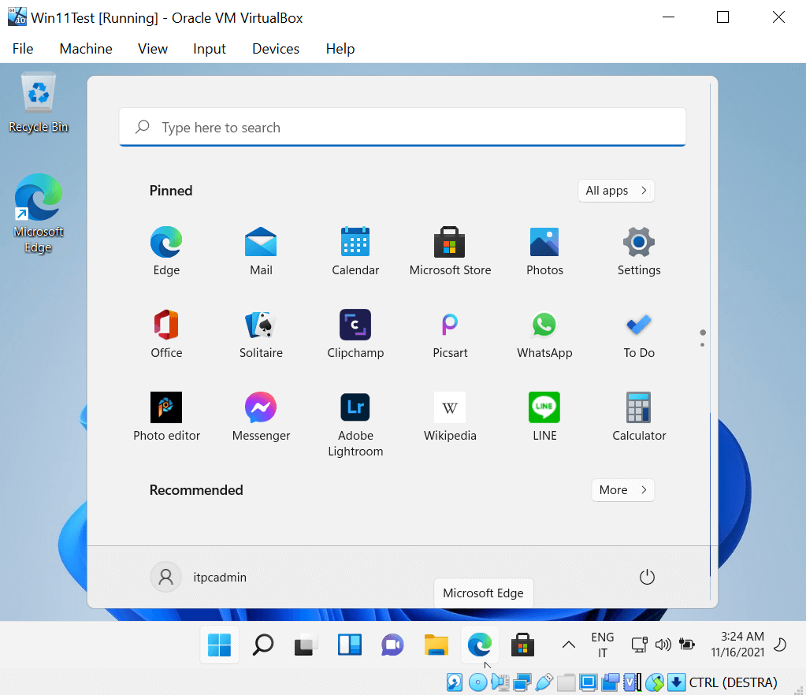This screenshot has width=806, height=695.
Task: Click VirtualBox keyboard capture arrow indicator
Action: pyautogui.click(x=677, y=682)
